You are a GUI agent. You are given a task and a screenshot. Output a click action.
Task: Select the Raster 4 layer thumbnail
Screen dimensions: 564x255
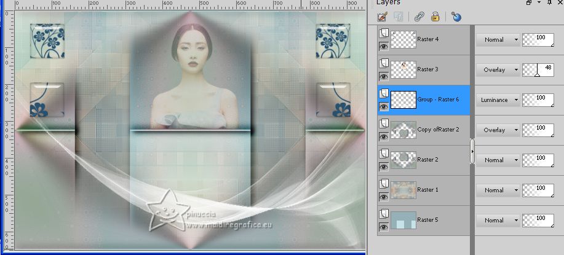pyautogui.click(x=403, y=39)
